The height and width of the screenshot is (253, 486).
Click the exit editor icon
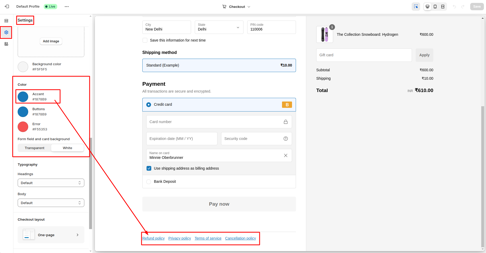[x=7, y=7]
